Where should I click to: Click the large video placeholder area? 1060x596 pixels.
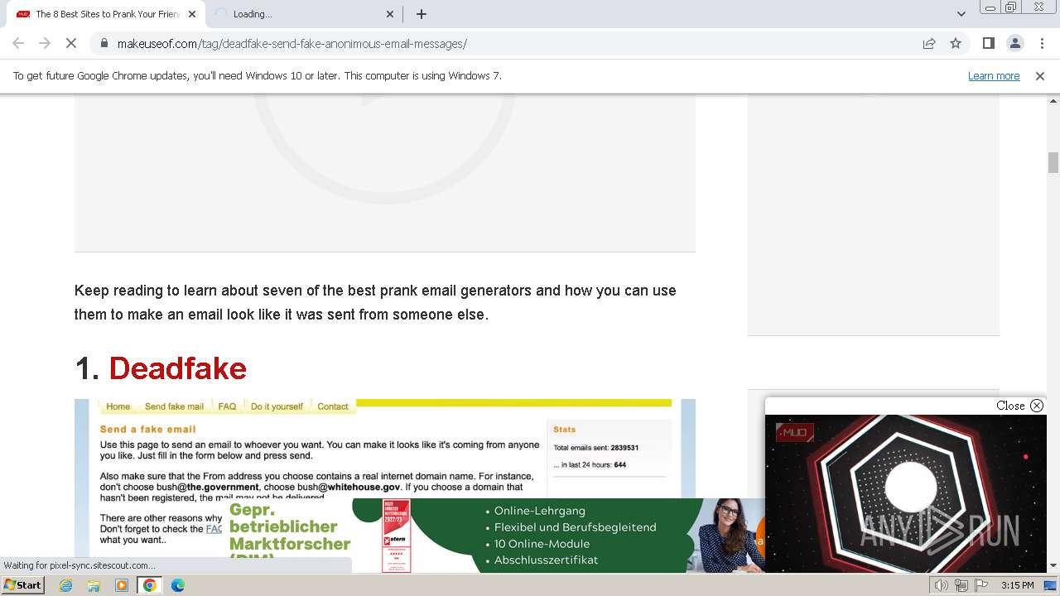point(385,173)
